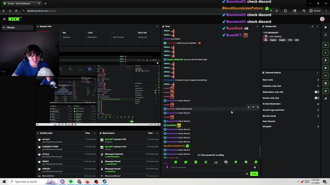Open the Kick hamburger menu
Screen dimensions: 330x185
[x=4, y=19]
